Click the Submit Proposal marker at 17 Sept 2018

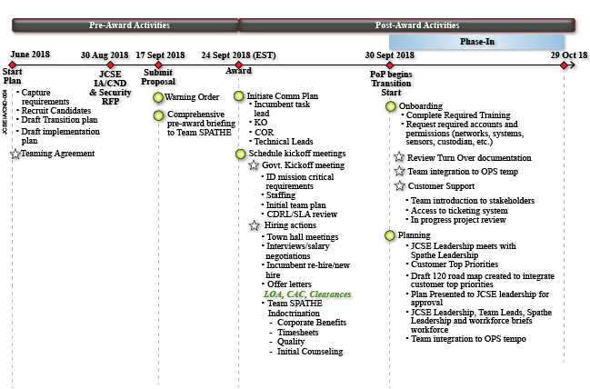tap(158, 65)
